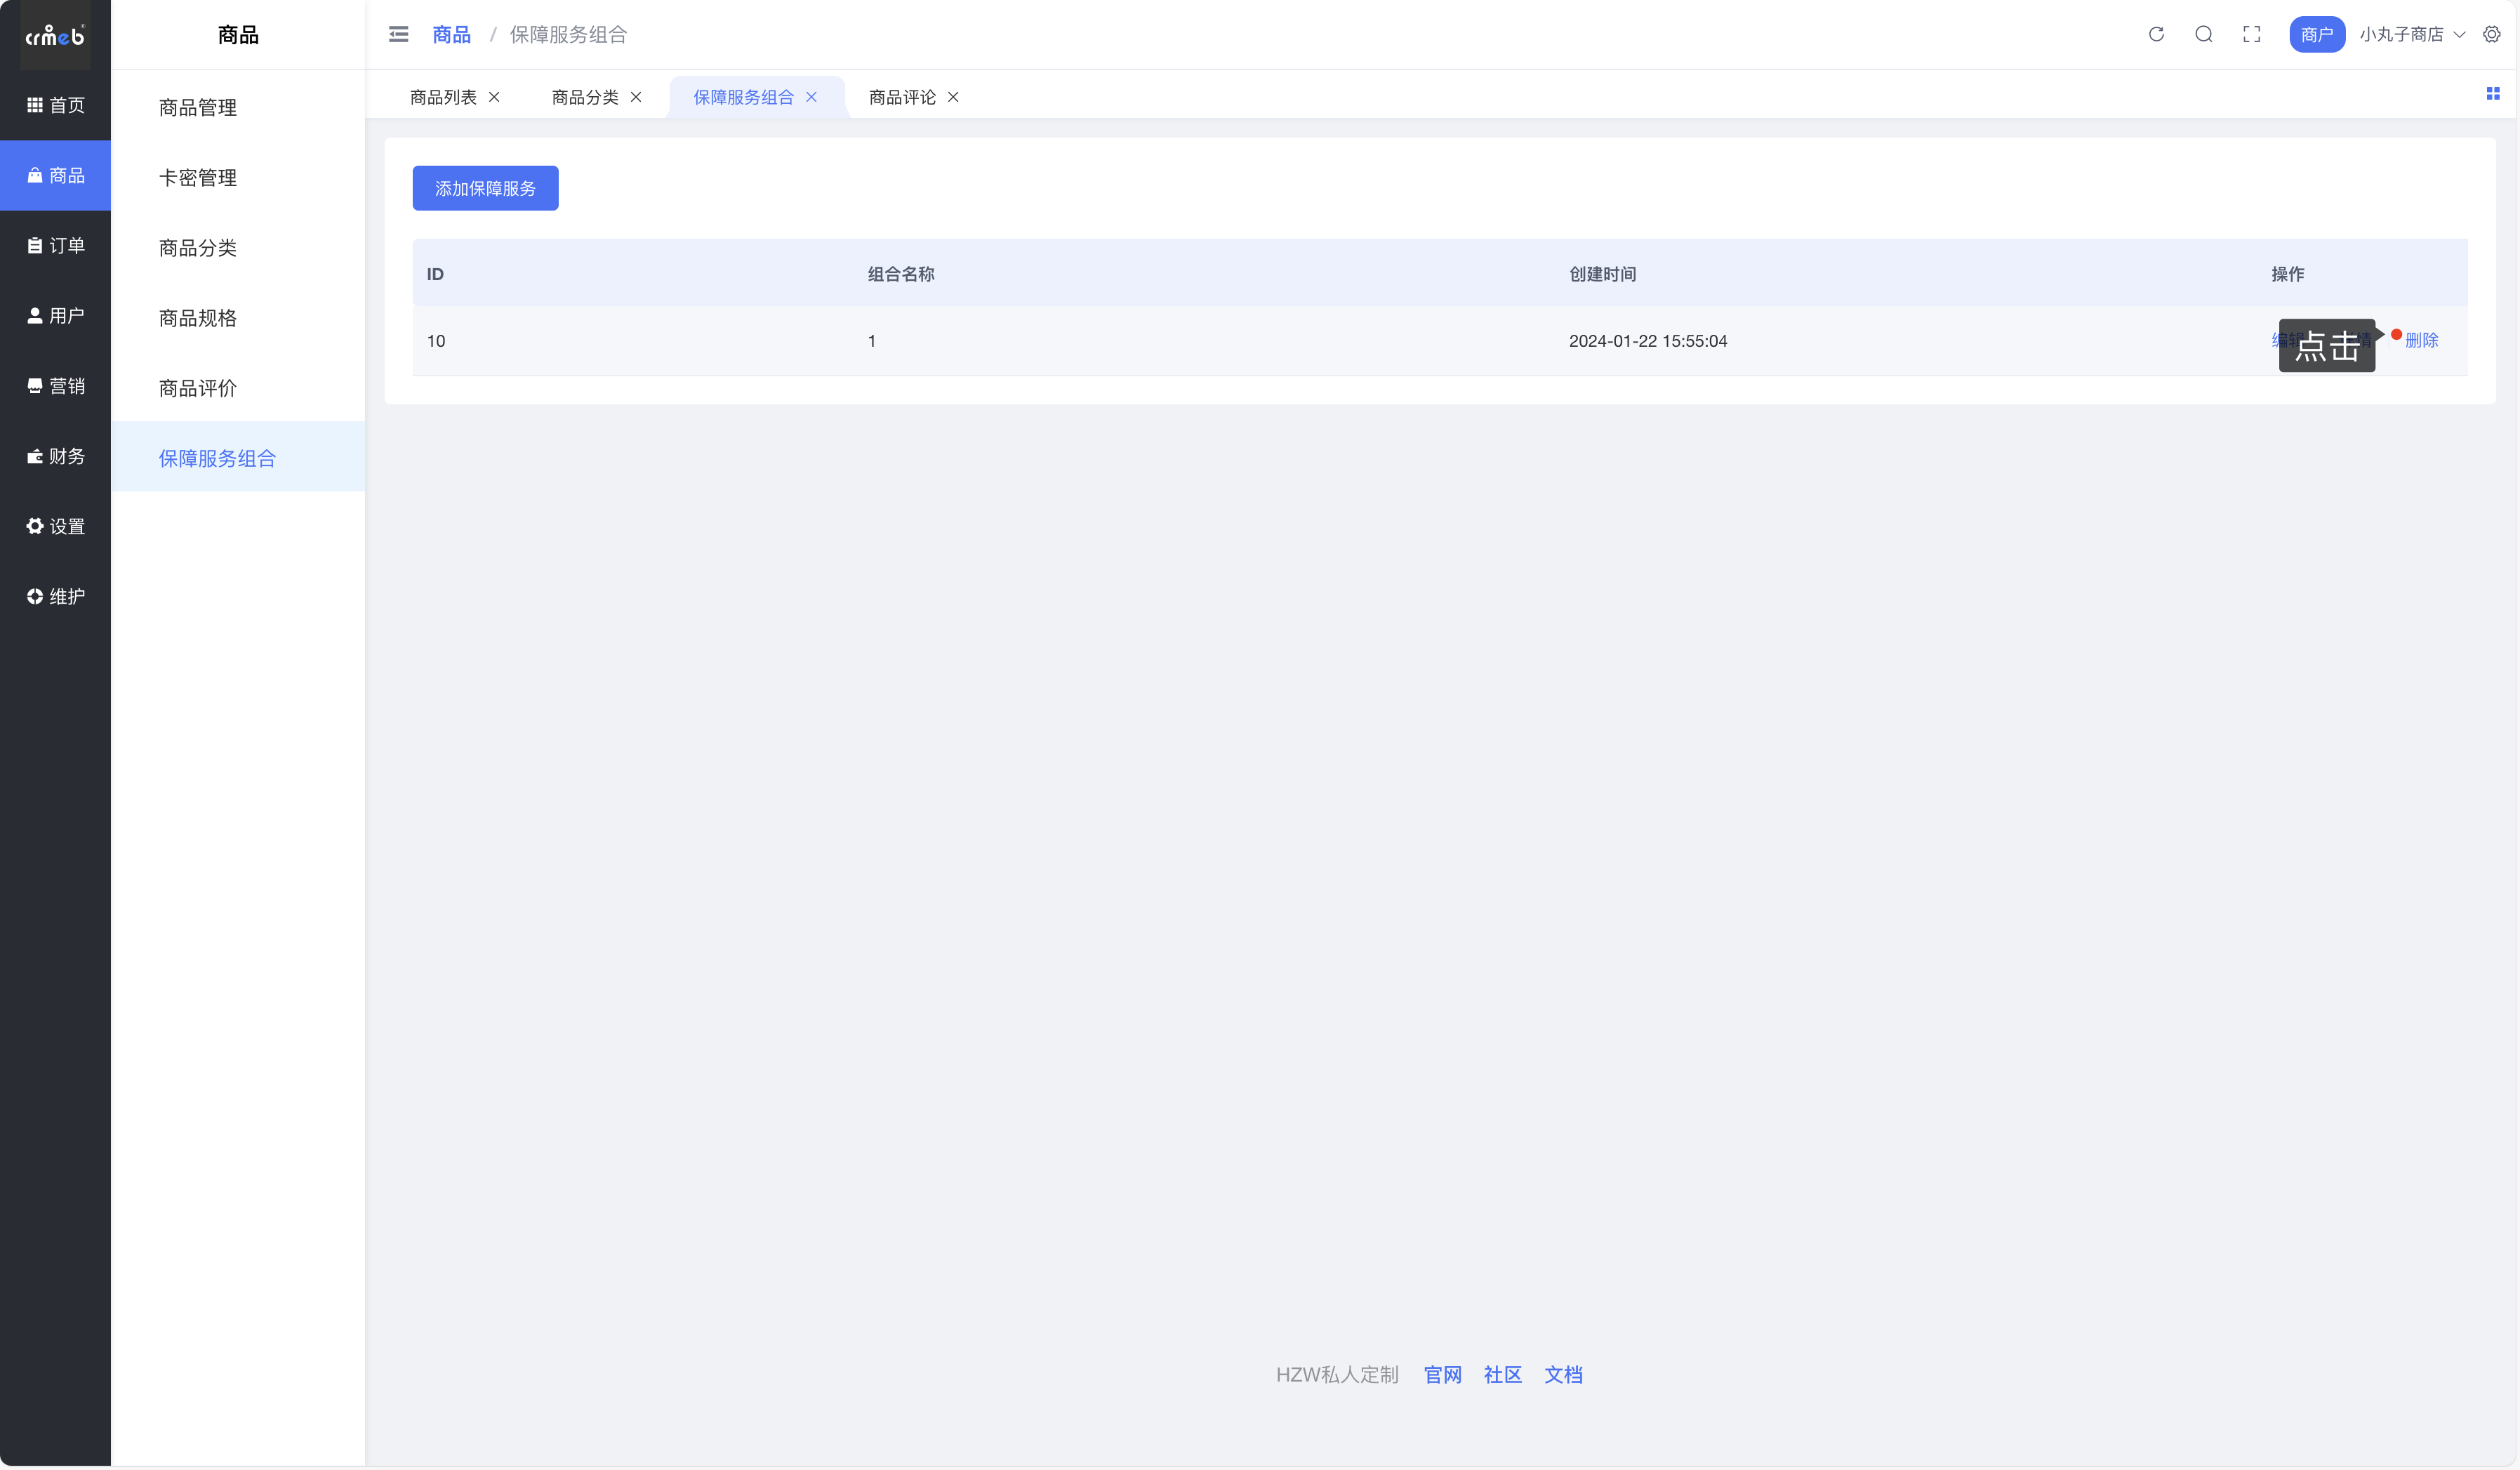
Task: Close the 保障服务组合 tab
Action: pos(811,97)
